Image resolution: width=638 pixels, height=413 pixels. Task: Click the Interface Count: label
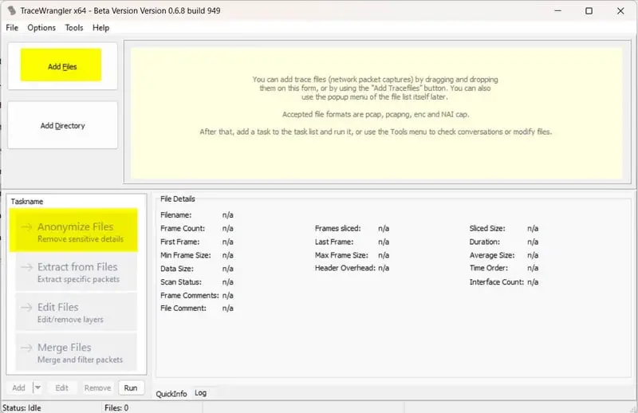(496, 282)
